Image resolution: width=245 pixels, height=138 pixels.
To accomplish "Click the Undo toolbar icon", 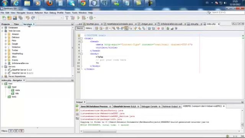I will [28, 18].
